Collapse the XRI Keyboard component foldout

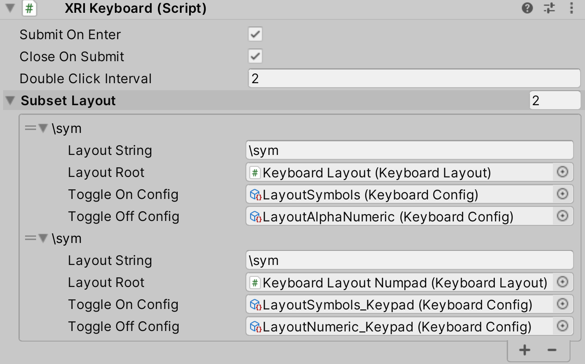(x=9, y=7)
